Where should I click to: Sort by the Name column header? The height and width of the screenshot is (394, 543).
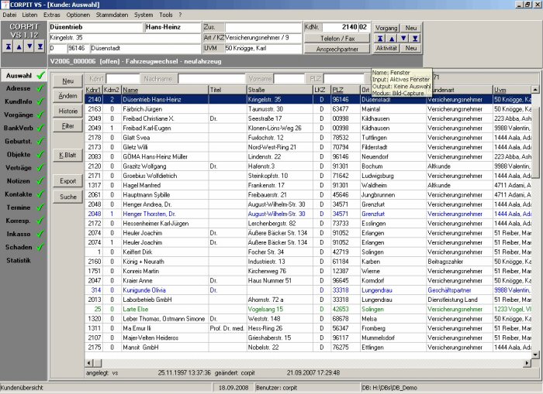(x=164, y=90)
